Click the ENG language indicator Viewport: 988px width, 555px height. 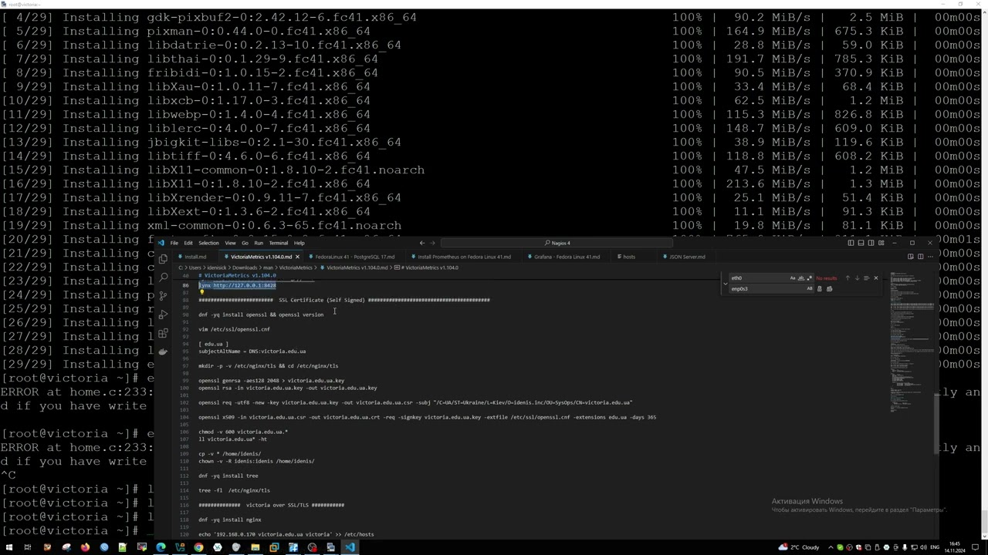pos(935,547)
